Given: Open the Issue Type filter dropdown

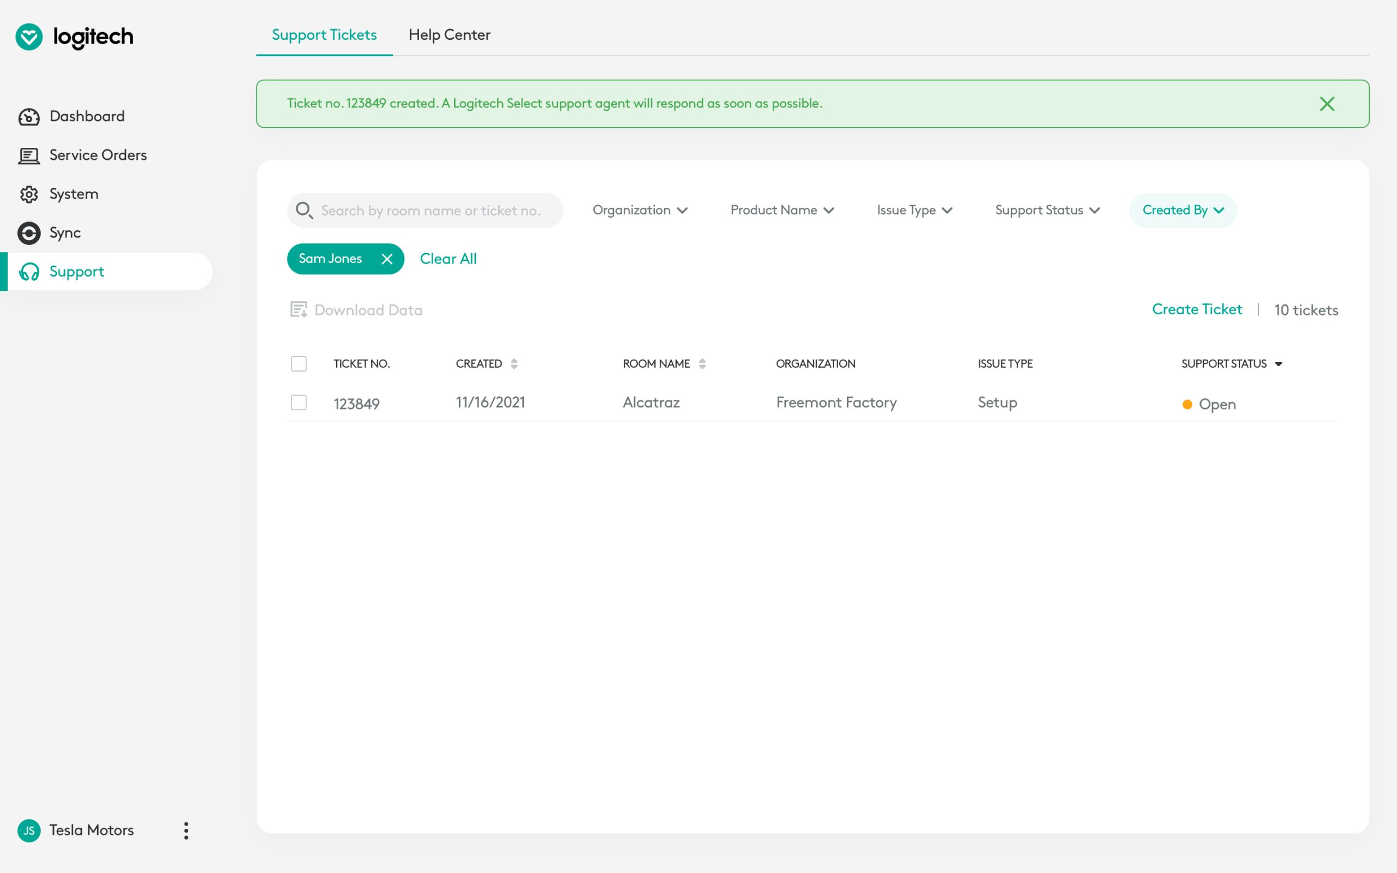Looking at the screenshot, I should click(915, 210).
